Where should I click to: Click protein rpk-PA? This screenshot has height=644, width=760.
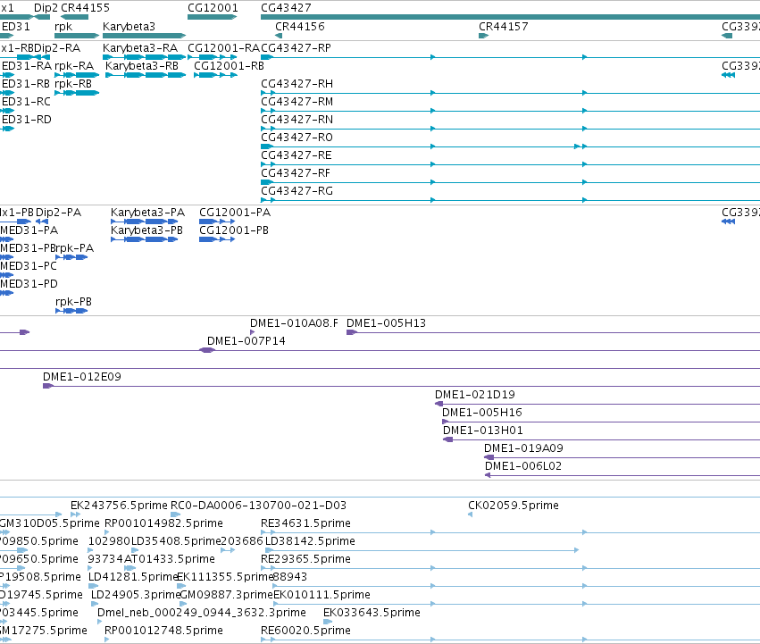tap(71, 257)
